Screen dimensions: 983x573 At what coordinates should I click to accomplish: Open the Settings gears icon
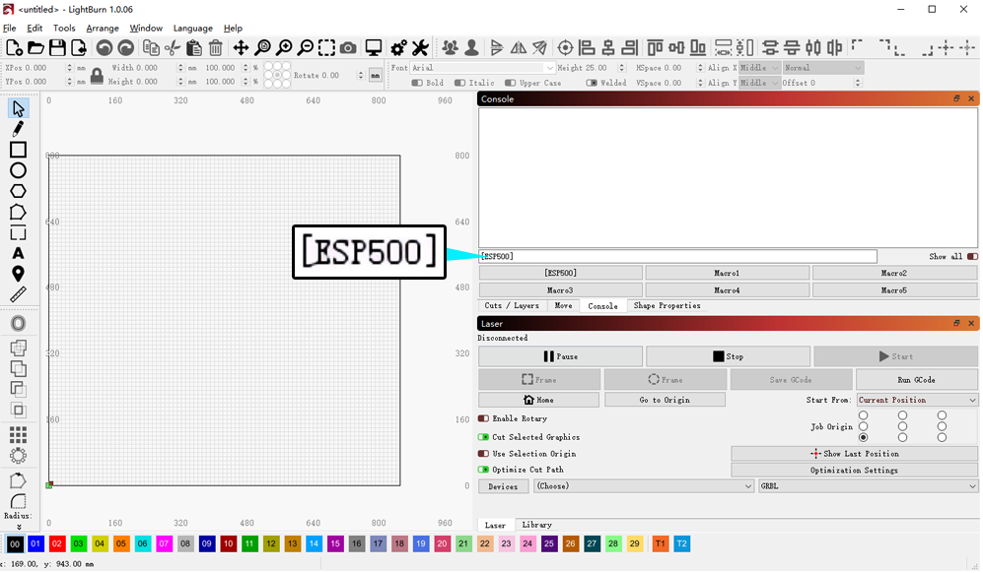tap(398, 47)
